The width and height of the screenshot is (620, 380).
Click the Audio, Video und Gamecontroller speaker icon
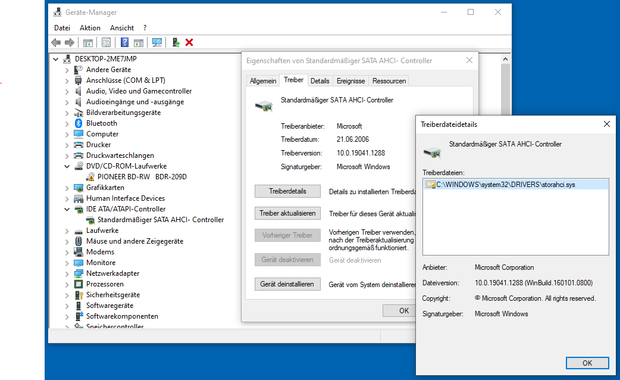(79, 91)
